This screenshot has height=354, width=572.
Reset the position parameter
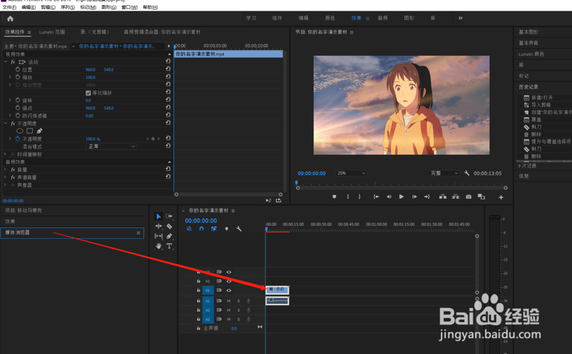(x=168, y=69)
